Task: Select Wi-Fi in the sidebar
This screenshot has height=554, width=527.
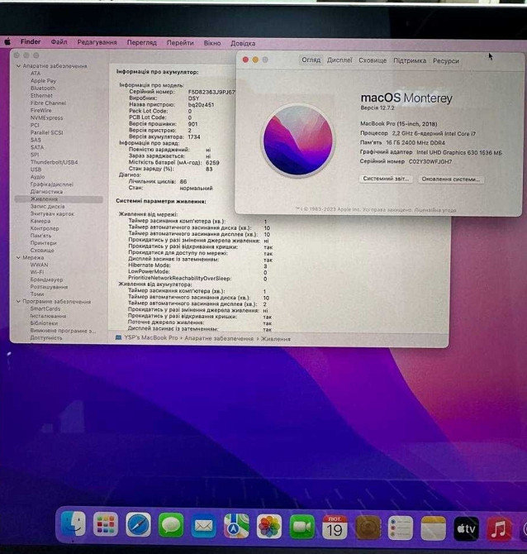Action: point(37,272)
